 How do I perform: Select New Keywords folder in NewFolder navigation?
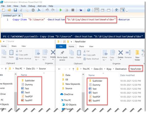click(x=71, y=84)
